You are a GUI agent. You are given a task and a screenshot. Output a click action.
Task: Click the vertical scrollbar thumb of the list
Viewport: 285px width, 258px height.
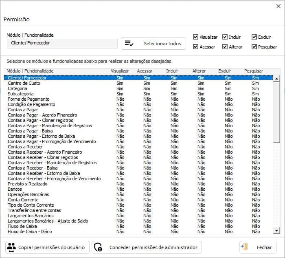[x=276, y=112]
